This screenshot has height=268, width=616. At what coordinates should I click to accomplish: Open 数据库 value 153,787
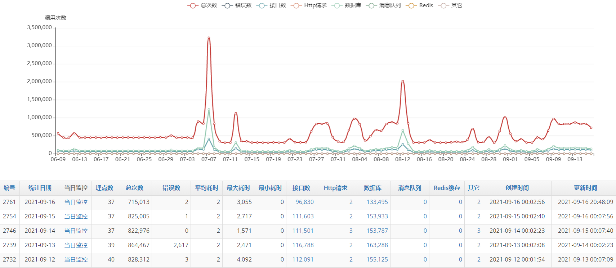tap(377, 231)
